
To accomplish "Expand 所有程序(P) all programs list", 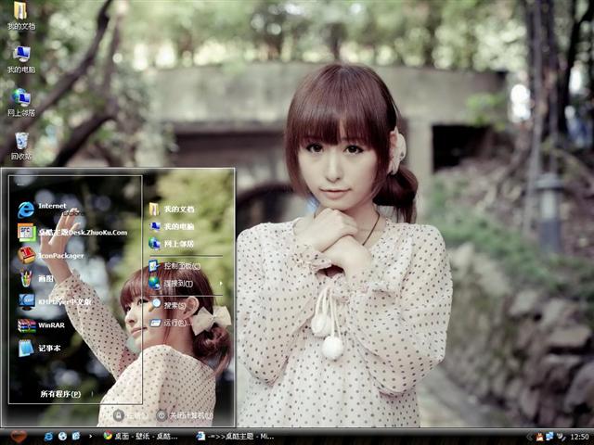I will coord(60,394).
